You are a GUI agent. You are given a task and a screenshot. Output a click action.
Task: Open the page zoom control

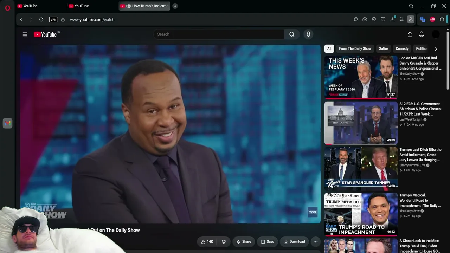pos(356,20)
